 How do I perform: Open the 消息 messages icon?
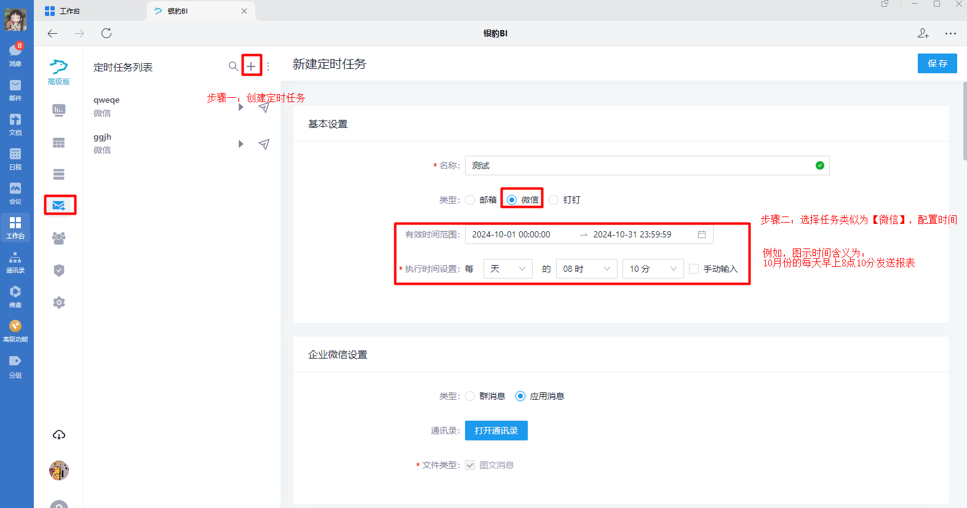pyautogui.click(x=15, y=55)
